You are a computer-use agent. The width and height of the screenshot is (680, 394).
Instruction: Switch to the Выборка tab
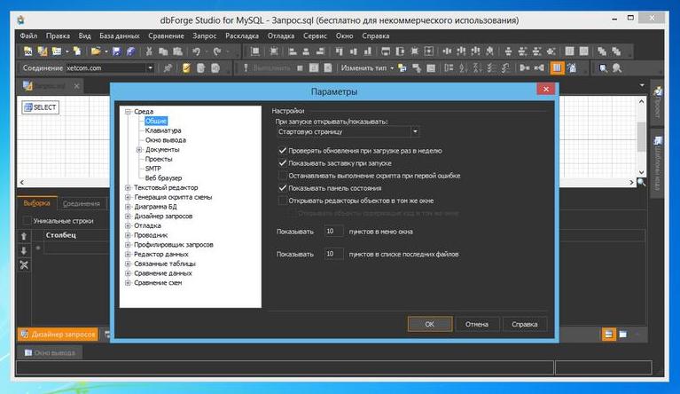pyautogui.click(x=37, y=203)
